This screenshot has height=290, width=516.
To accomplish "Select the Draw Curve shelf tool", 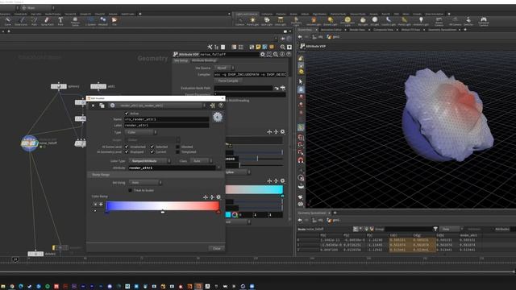I will pyautogui.click(x=21, y=22).
